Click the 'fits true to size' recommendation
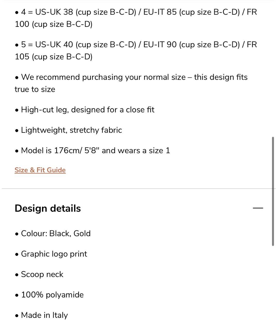This screenshot has height=330, width=278. [131, 83]
